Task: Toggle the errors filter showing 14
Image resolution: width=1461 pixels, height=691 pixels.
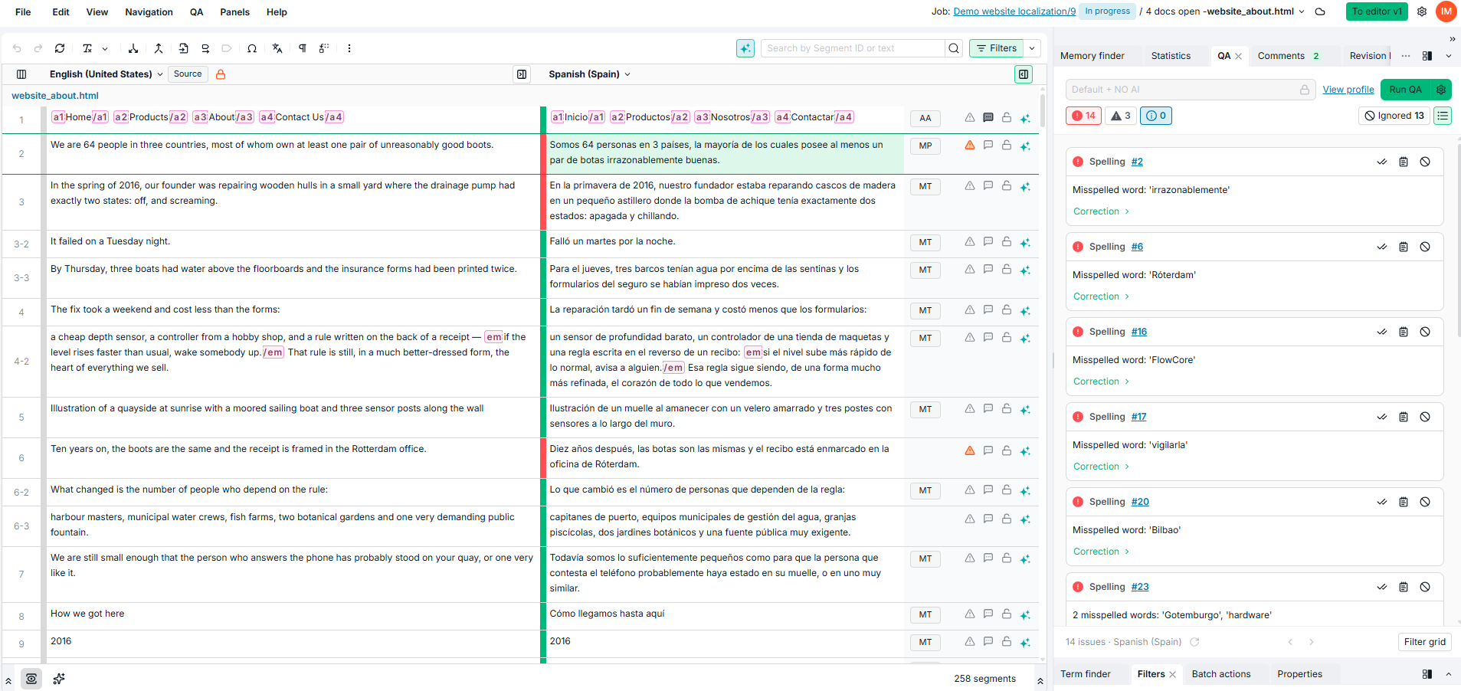Action: click(1084, 116)
